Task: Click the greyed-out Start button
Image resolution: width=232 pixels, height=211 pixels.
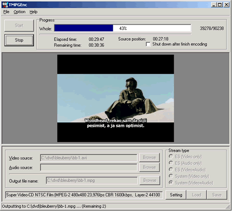Action: tap(19, 26)
